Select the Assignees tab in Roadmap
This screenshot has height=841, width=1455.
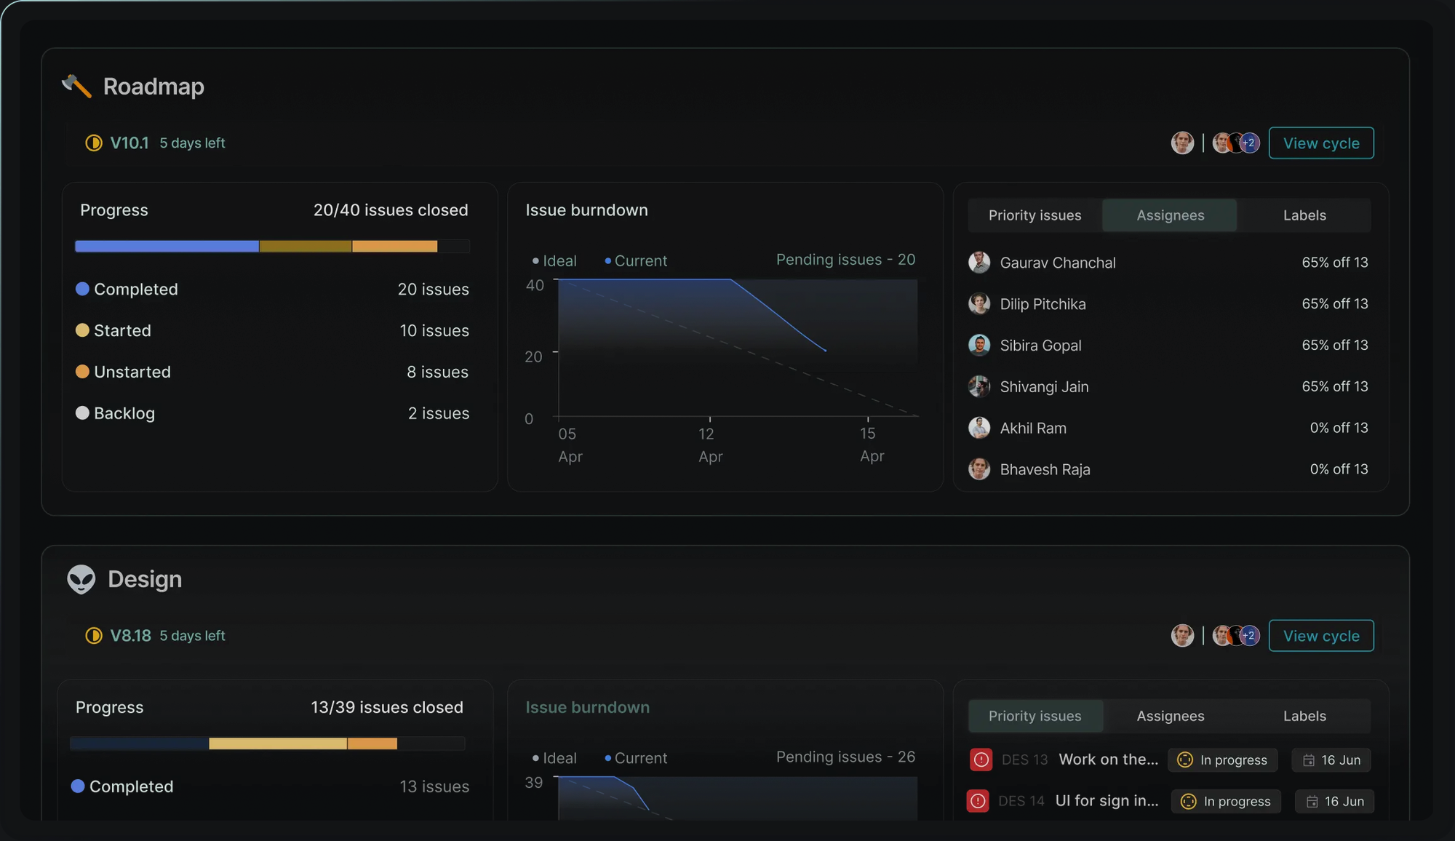[x=1170, y=215]
